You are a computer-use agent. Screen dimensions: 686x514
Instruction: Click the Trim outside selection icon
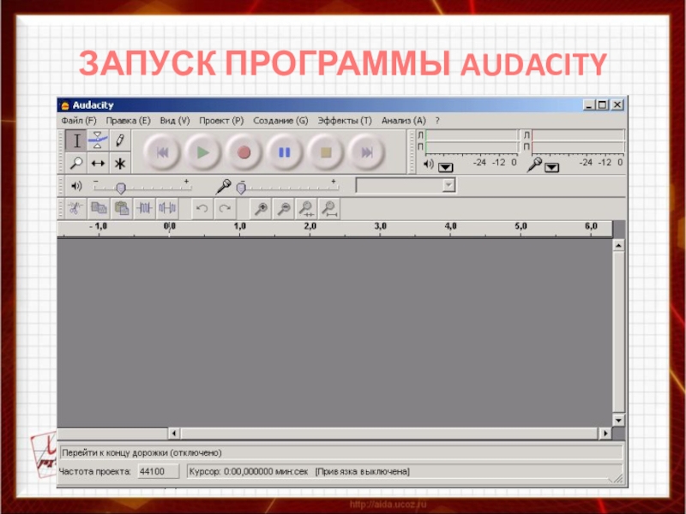coord(144,208)
